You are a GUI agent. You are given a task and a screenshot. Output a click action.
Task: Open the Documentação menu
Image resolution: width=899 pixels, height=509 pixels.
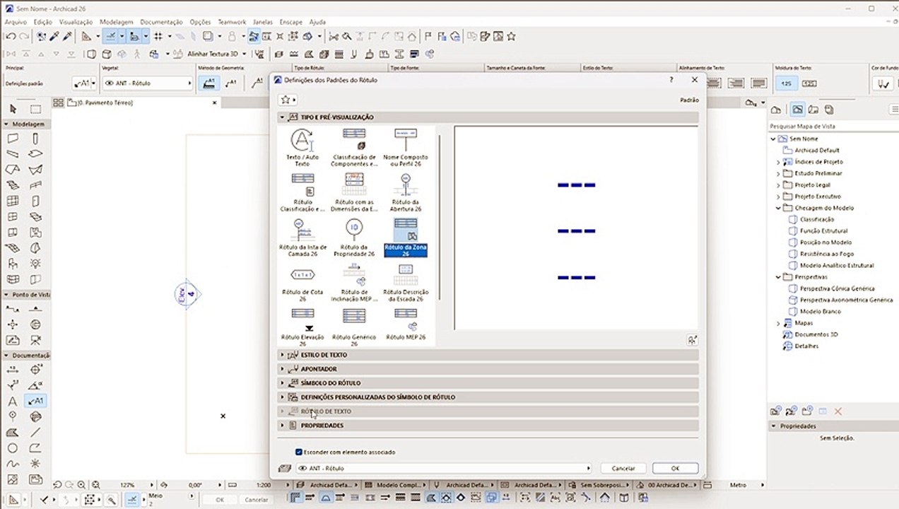(x=161, y=22)
